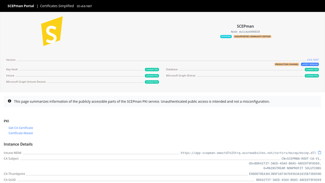The width and height of the screenshot is (325, 183).
Task: Click the v3.0.1657 version link
Action: point(313,60)
